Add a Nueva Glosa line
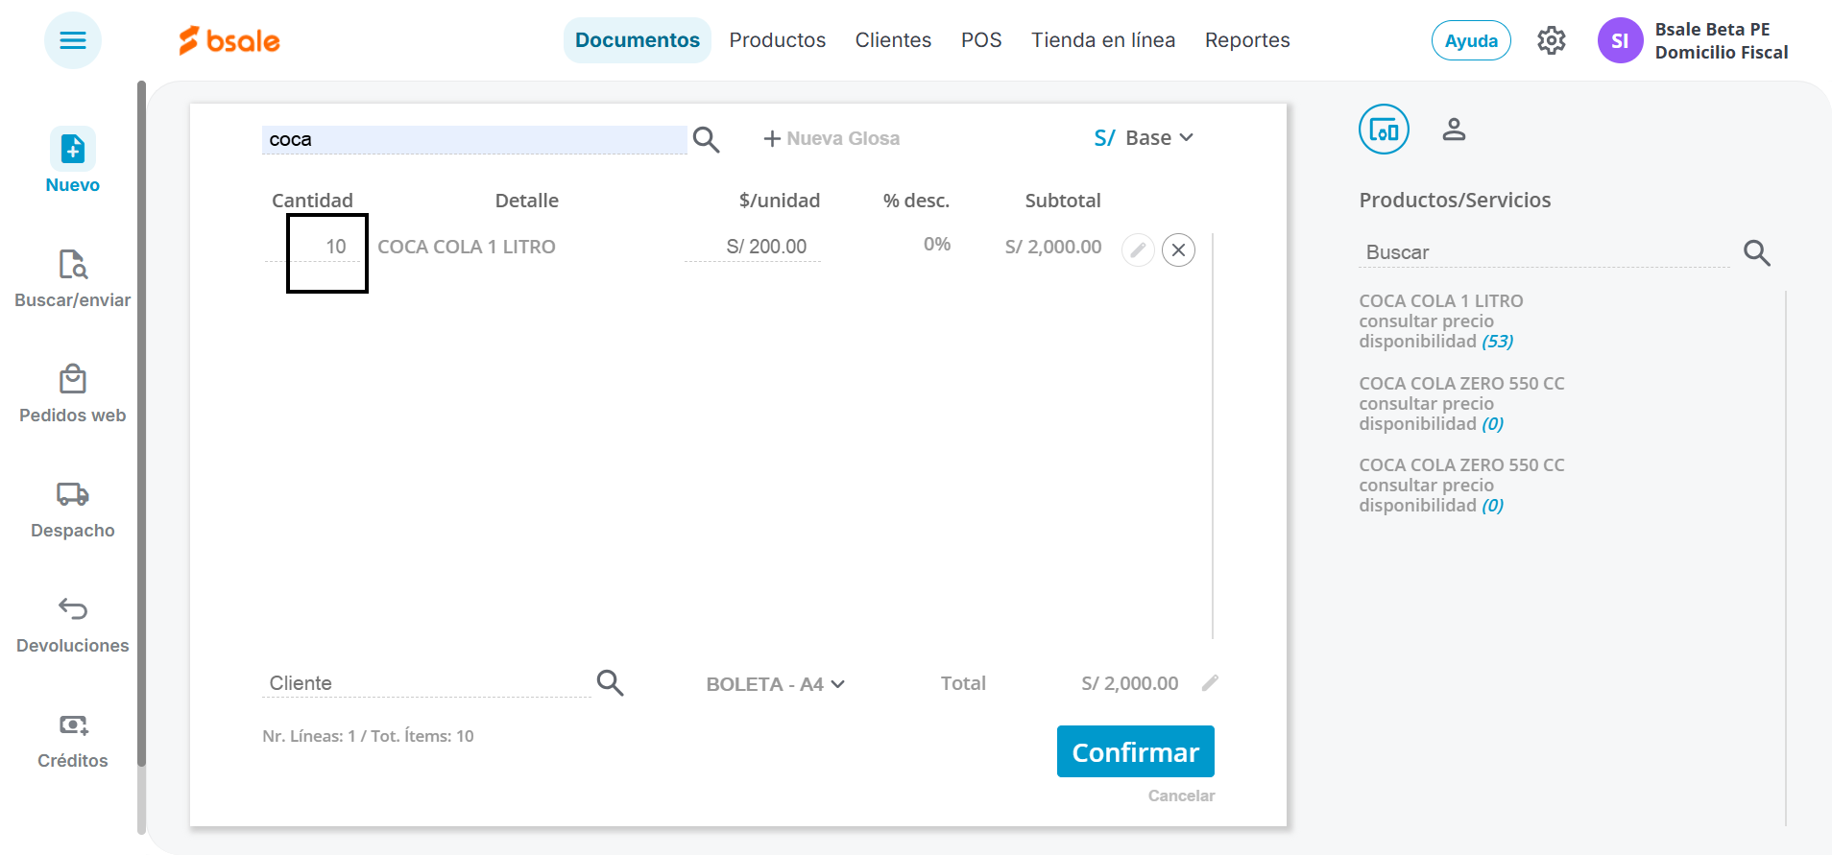The width and height of the screenshot is (1832, 855). (x=832, y=138)
